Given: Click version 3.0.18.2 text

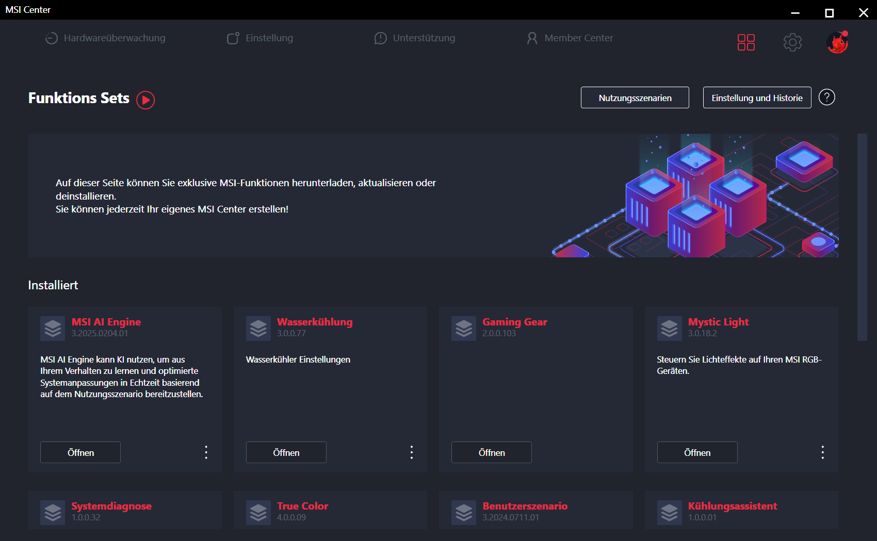Looking at the screenshot, I should point(702,333).
